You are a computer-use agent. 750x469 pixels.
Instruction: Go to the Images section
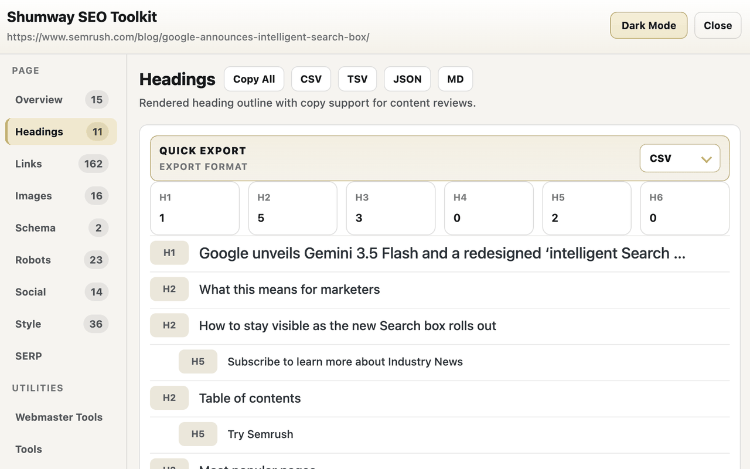(x=61, y=196)
